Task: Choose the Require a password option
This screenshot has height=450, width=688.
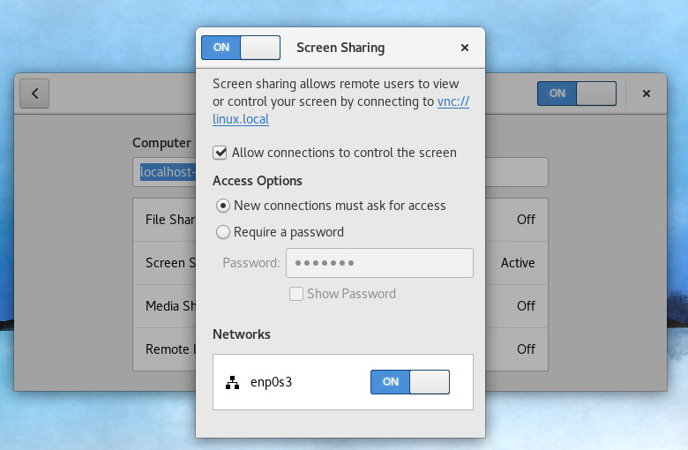Action: click(224, 232)
